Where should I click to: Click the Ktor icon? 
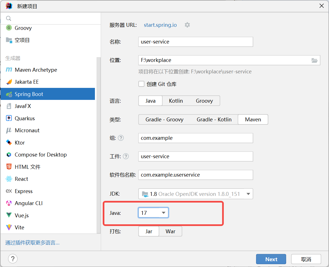click(x=9, y=143)
